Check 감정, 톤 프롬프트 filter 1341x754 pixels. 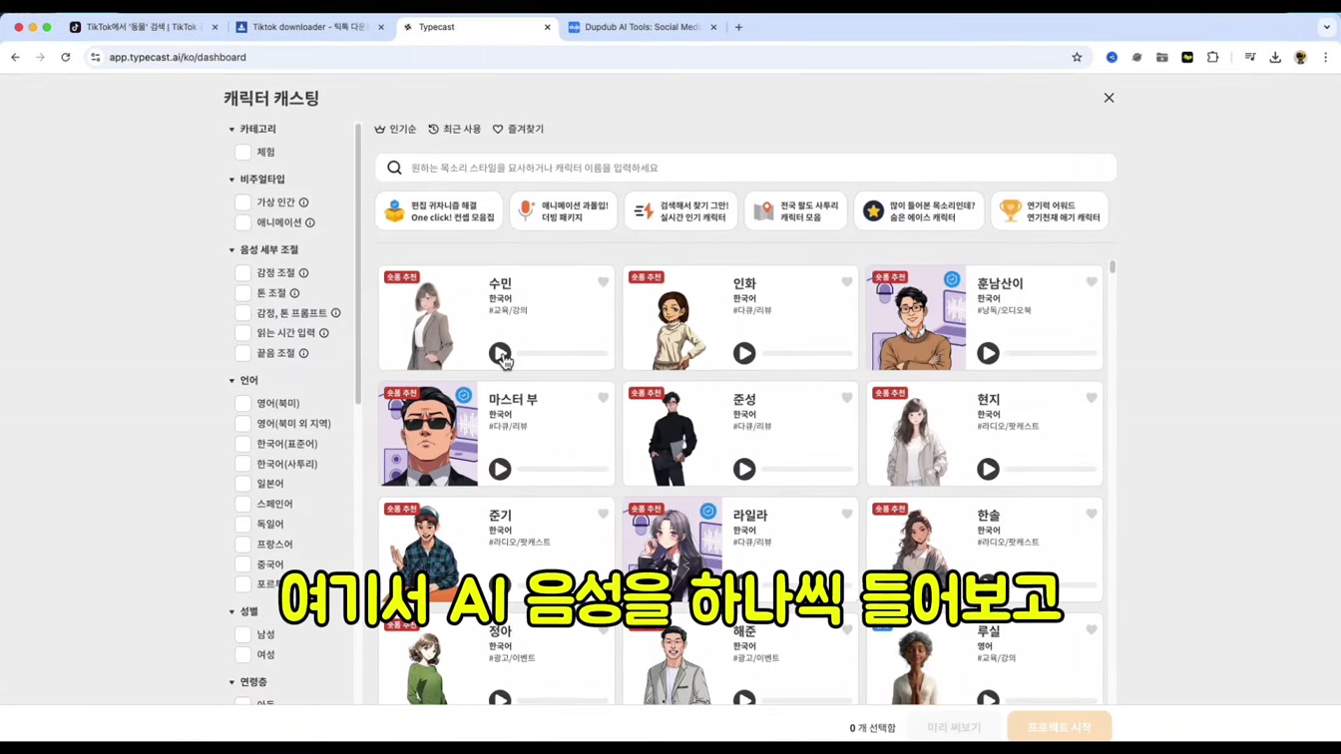pyautogui.click(x=242, y=313)
